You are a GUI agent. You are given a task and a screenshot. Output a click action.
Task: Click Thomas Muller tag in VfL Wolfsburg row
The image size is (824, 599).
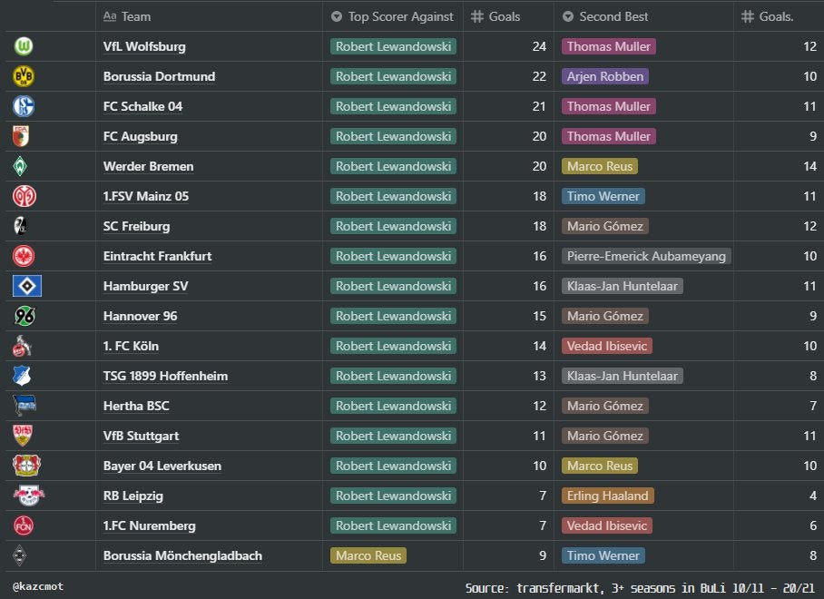pyautogui.click(x=609, y=46)
